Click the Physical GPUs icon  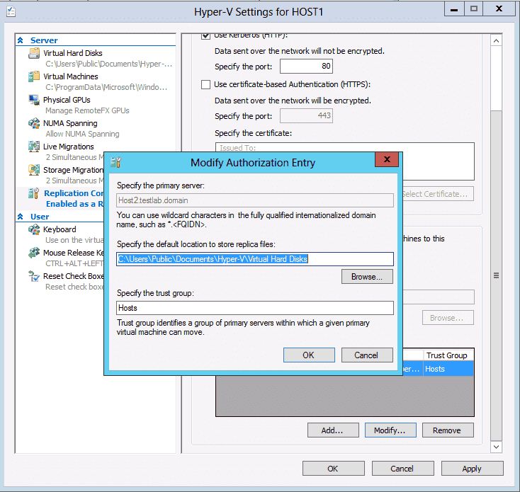pyautogui.click(x=34, y=100)
